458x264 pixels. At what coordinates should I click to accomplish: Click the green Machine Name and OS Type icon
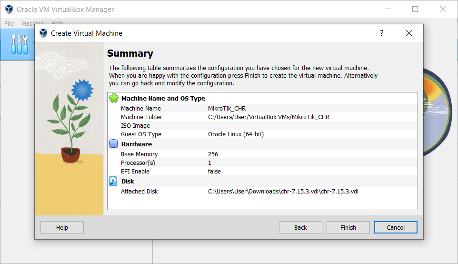point(114,98)
